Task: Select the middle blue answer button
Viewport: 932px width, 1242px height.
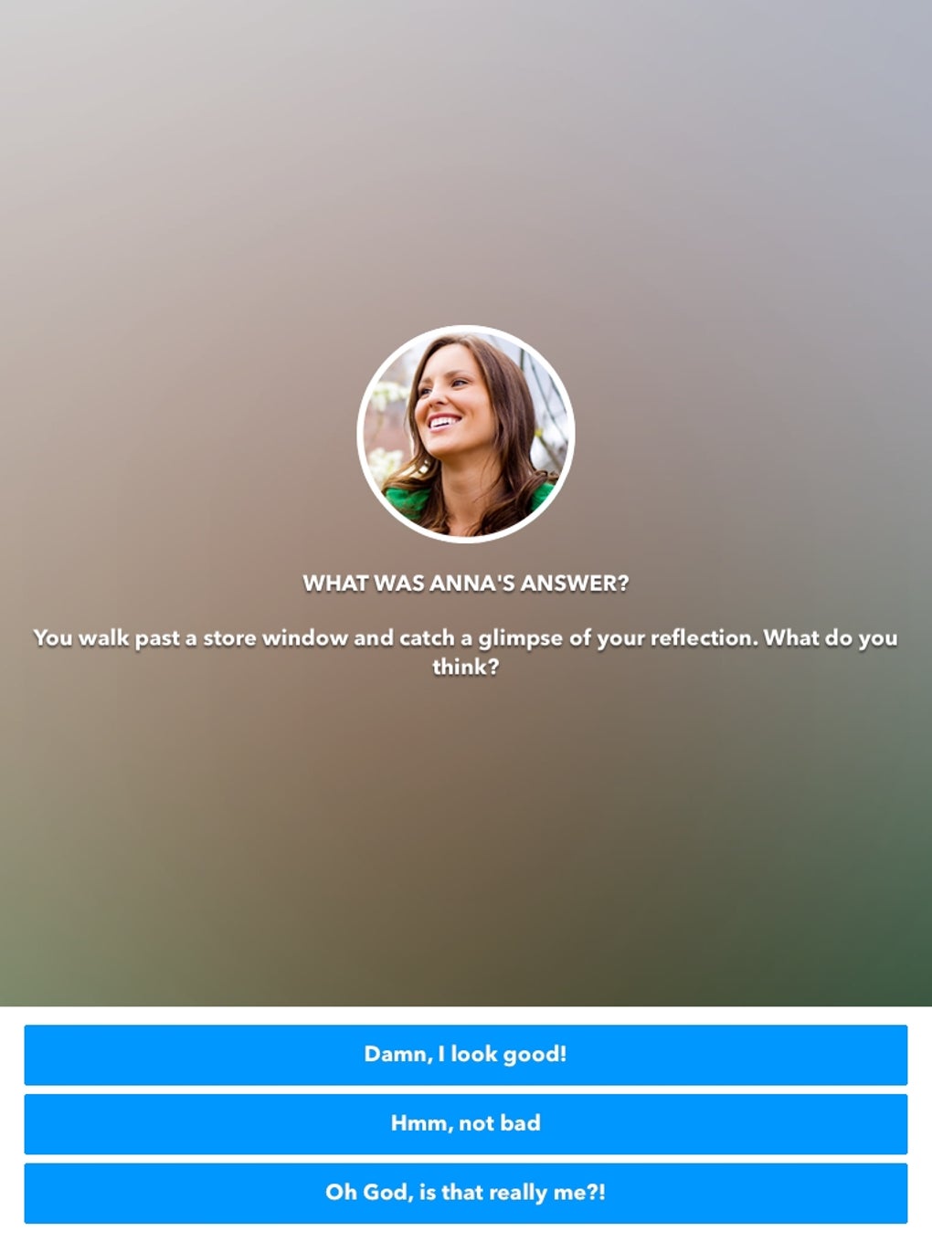Action: click(465, 1123)
